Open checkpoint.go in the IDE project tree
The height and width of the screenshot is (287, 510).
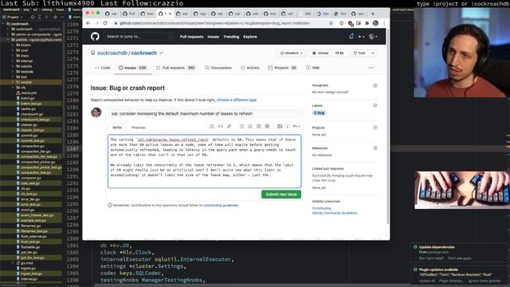point(32,114)
